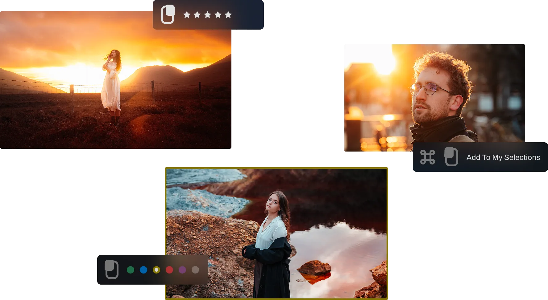Set rating with the first star
548x300 pixels.
click(187, 15)
